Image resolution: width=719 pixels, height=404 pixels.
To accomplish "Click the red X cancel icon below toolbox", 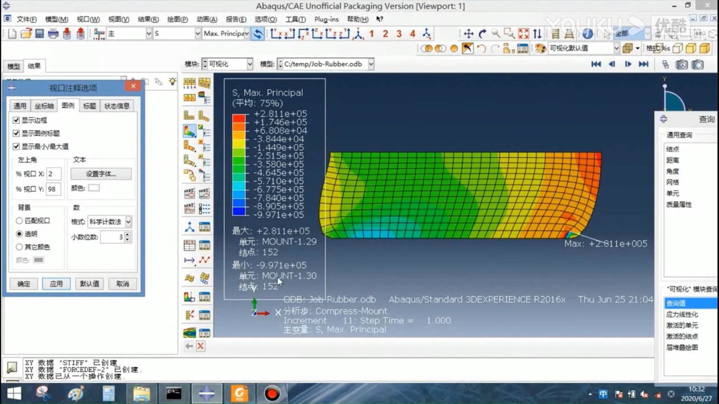I will [x=200, y=346].
